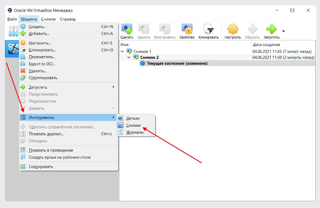Select the Снимок 1 row
Viewport: 320px width, 208px height.
[217, 51]
